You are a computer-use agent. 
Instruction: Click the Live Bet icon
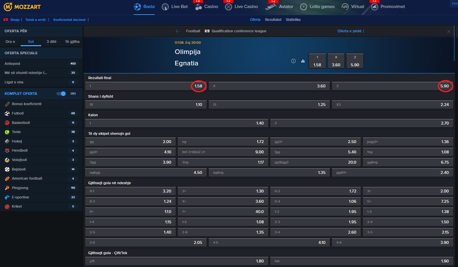(x=165, y=7)
